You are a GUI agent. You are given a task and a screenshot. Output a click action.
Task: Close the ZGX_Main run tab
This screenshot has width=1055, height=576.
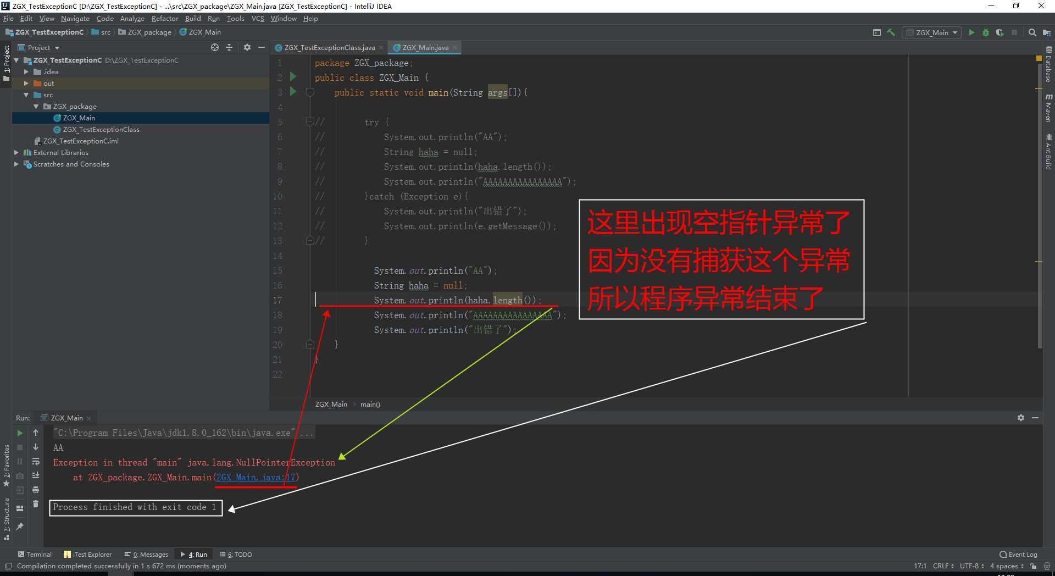(x=89, y=418)
